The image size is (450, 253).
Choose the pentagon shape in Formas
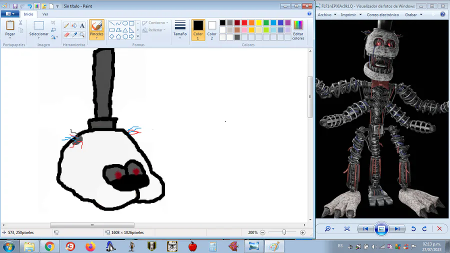118,36
